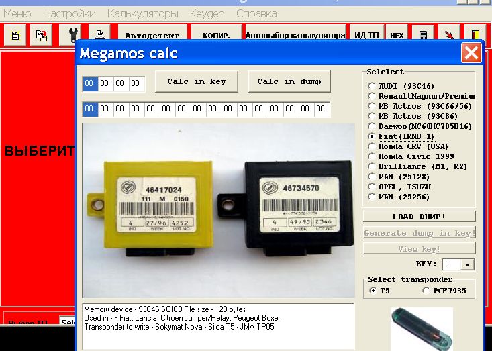The height and width of the screenshot is (351, 492).
Task: Click the copy documents toolbar icon
Action: coord(41,35)
